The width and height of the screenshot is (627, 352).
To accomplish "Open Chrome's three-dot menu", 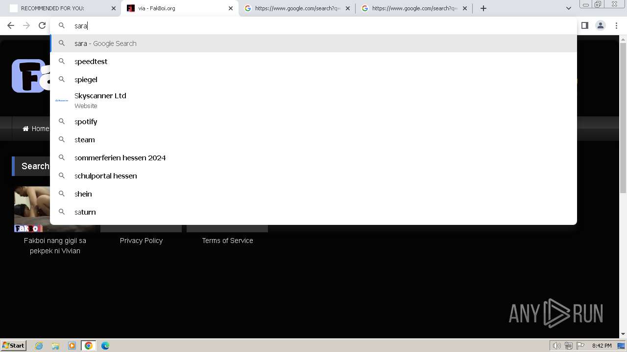I will pos(617,25).
